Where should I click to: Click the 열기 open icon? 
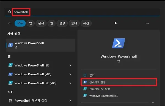[x=85, y=75]
